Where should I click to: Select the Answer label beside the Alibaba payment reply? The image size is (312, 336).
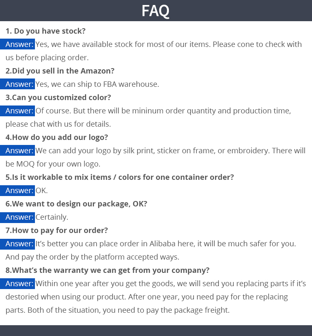(x=19, y=244)
